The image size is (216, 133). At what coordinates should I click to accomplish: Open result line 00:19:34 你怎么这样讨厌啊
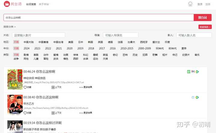click(x=42, y=123)
